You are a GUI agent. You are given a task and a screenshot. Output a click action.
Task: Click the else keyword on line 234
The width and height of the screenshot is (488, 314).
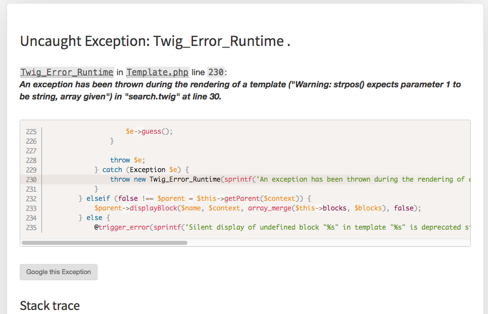(94, 218)
